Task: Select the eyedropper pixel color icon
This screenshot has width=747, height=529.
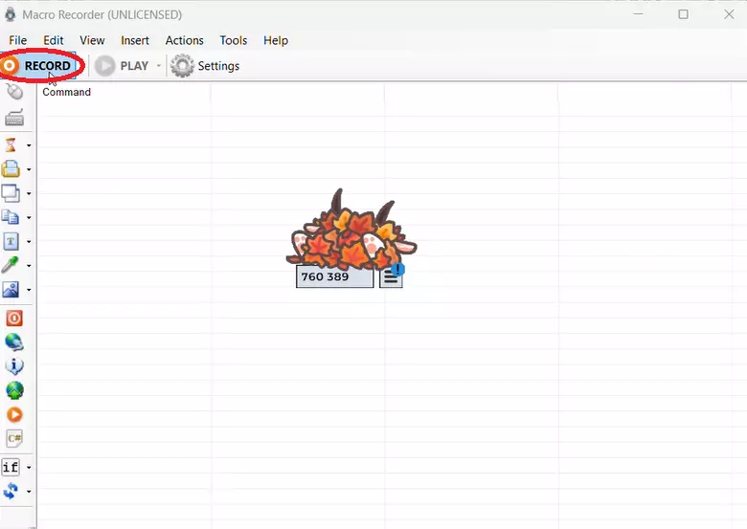Action: (x=11, y=265)
